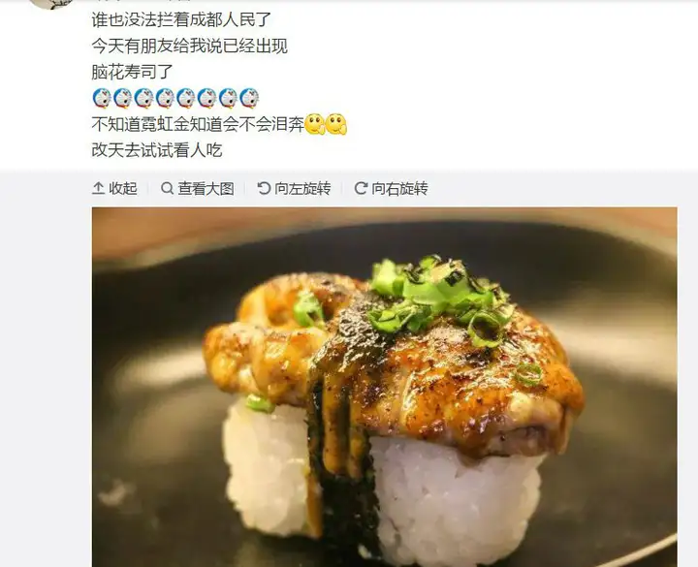
Task: Open the poster's avatar at top left
Action: tap(51, 4)
